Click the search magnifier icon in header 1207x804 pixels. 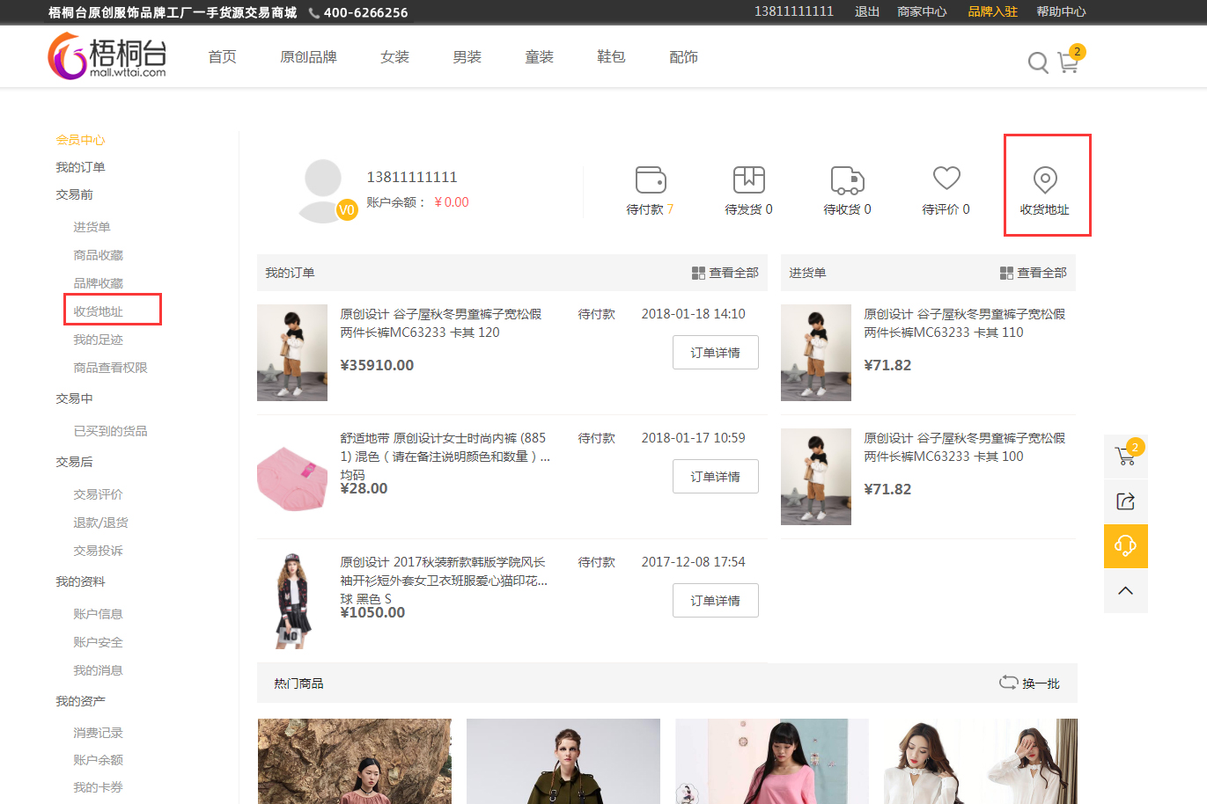pyautogui.click(x=1038, y=62)
